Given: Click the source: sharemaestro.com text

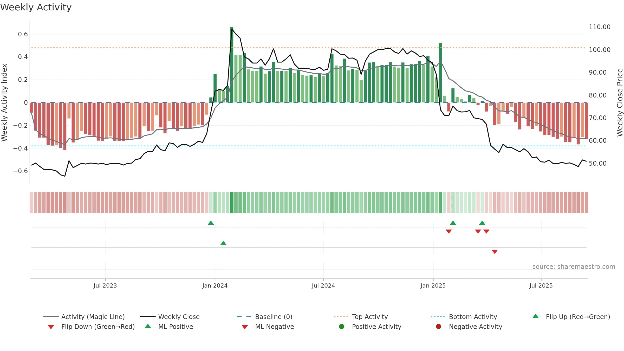Looking at the screenshot, I should click(574, 267).
